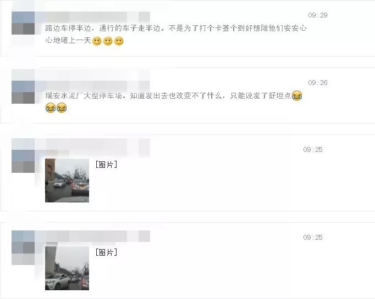Select the comment text starting 路边车停半边
Image resolution: width=375 pixels, height=299 pixels.
point(176,35)
